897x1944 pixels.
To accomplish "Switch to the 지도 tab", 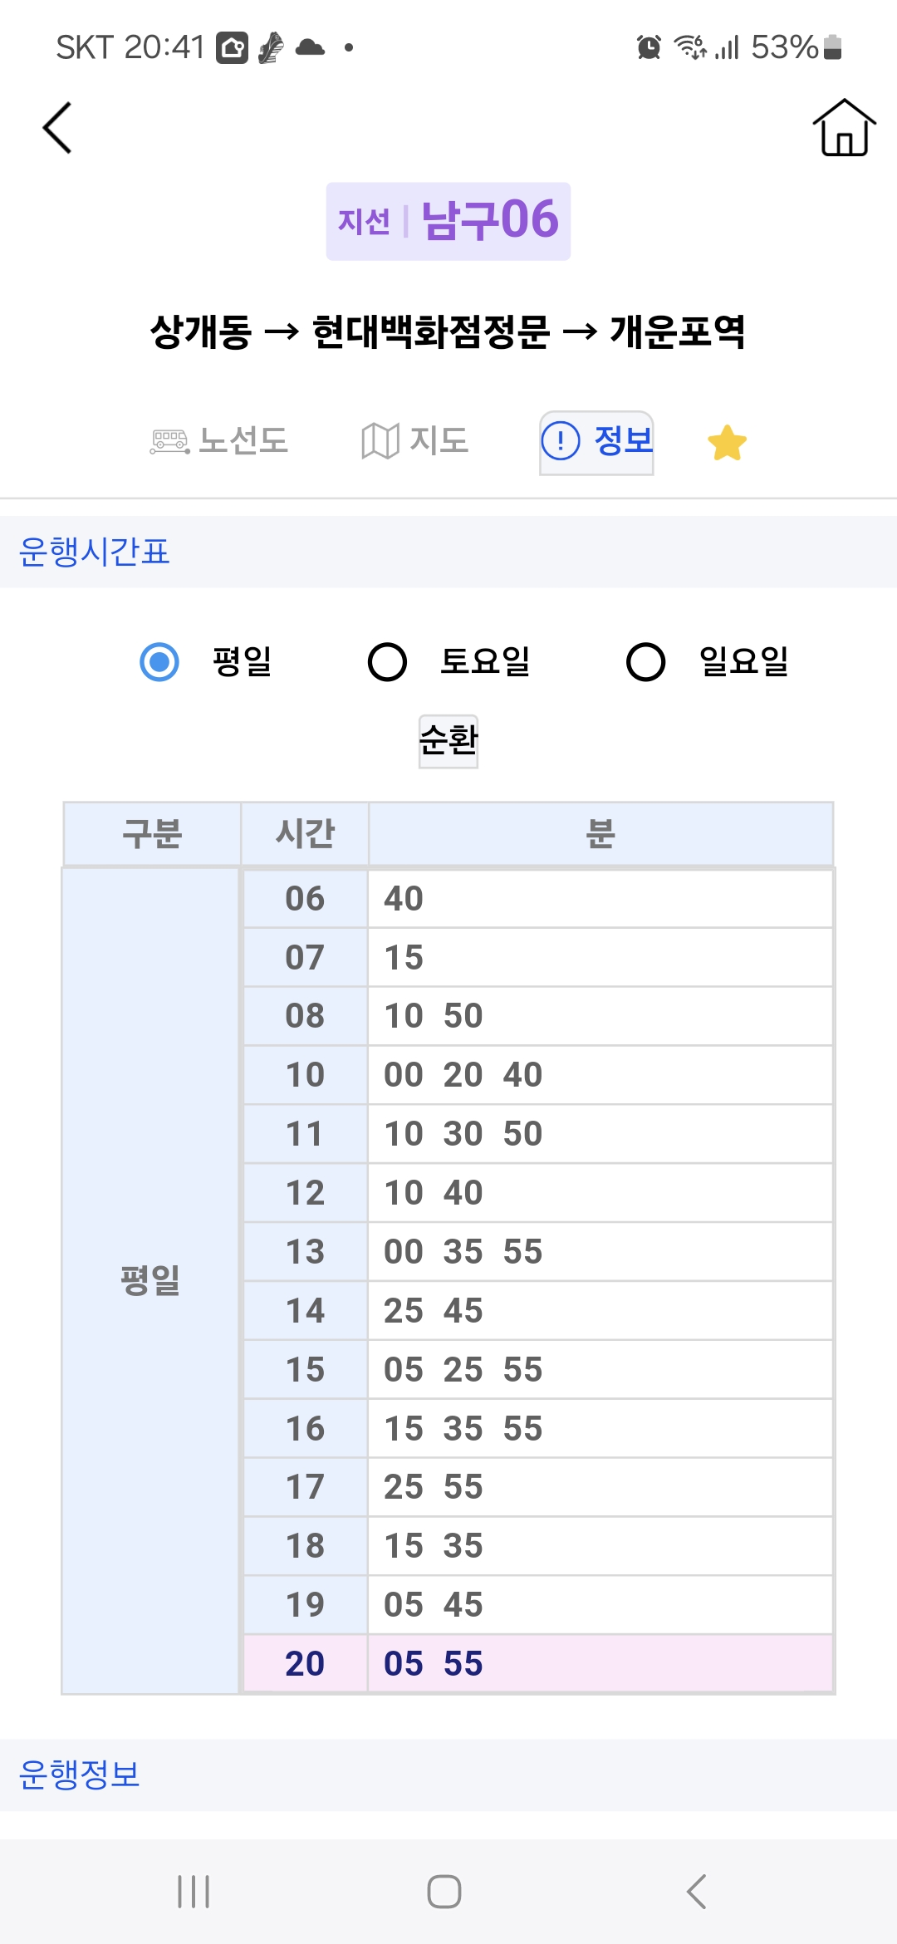I will pos(439,441).
